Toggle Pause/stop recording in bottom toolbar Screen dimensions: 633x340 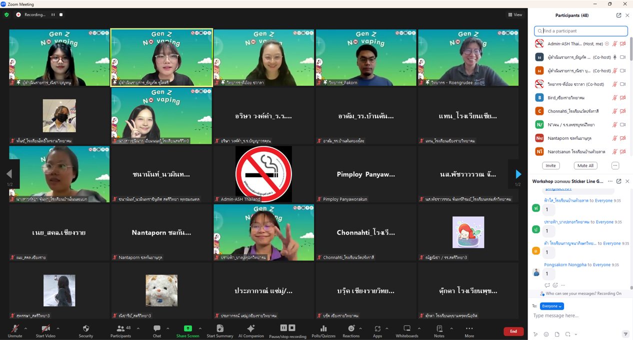287,331
